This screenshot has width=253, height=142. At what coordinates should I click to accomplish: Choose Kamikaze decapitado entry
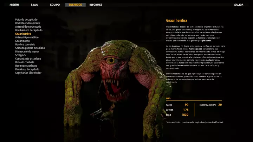coord(27,69)
